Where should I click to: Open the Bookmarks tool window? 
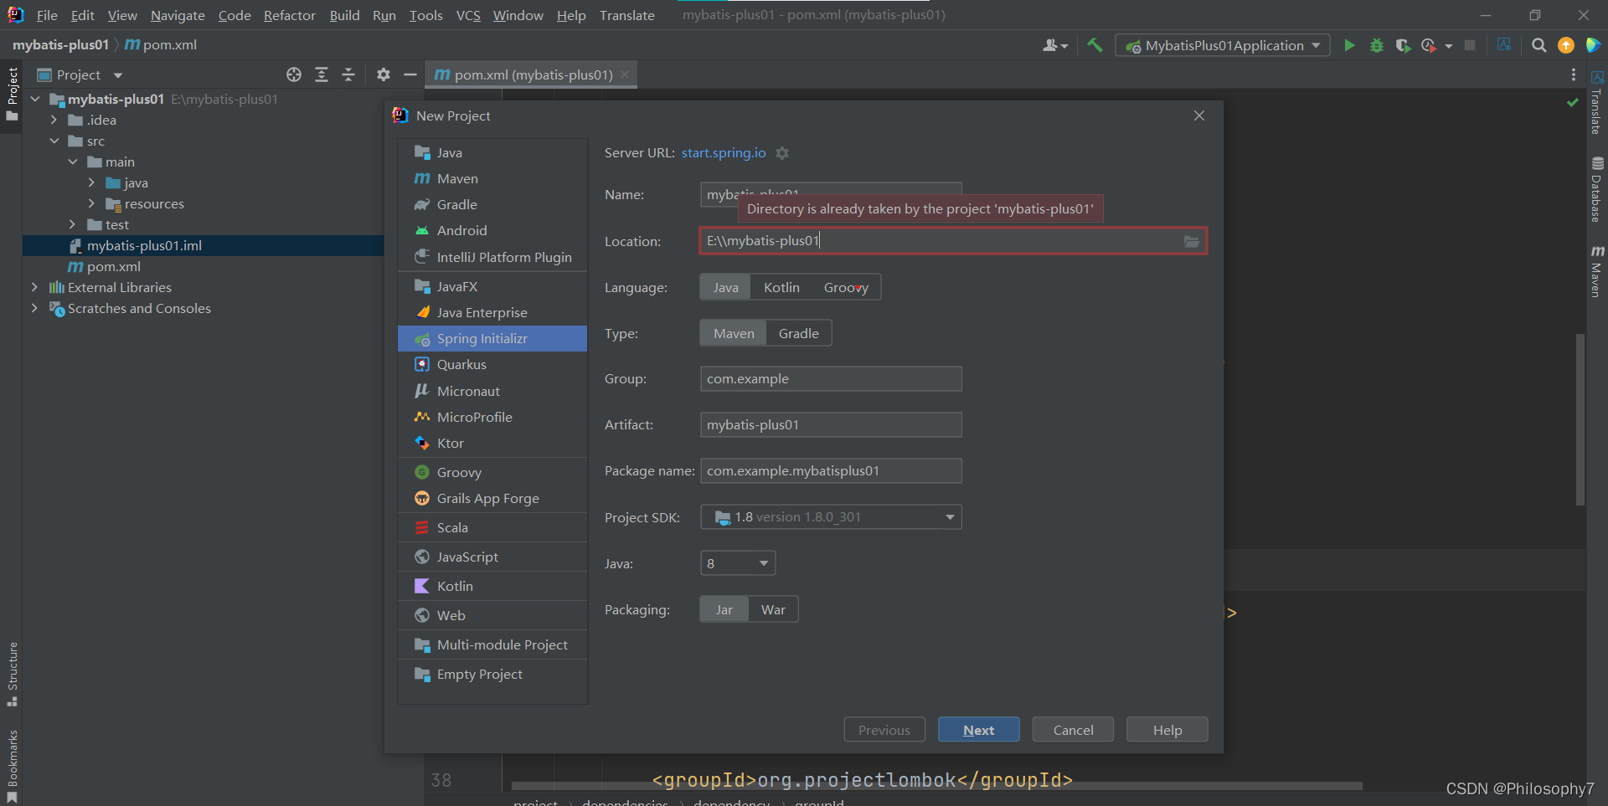[12, 766]
